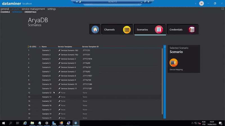
Task: Open the taskbar clock and date
Action: click(x=212, y=123)
